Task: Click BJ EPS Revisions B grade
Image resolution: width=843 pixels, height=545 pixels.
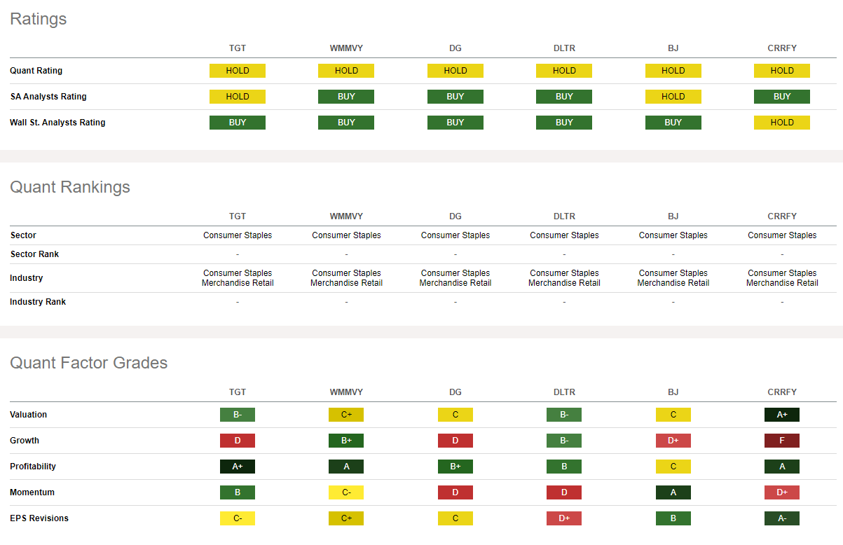Action: click(673, 518)
